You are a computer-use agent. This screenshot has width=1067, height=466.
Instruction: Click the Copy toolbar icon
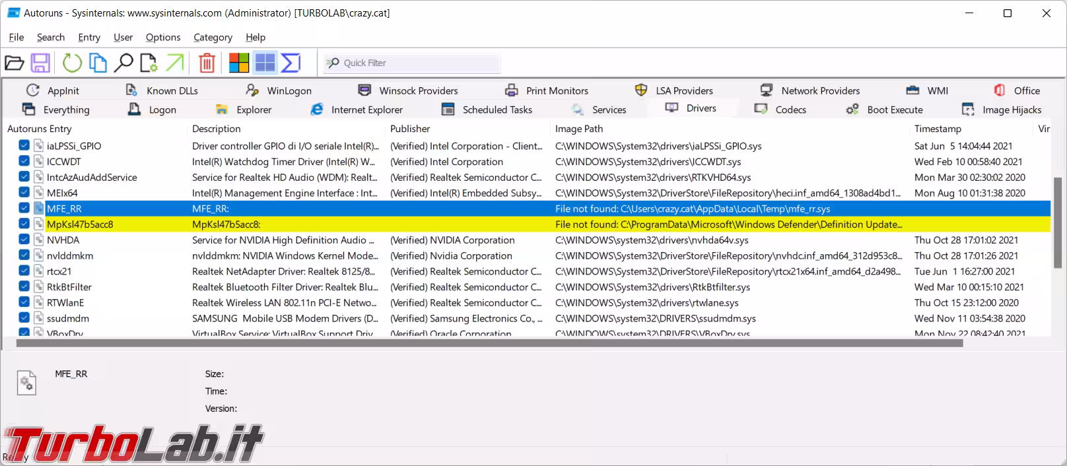(98, 63)
